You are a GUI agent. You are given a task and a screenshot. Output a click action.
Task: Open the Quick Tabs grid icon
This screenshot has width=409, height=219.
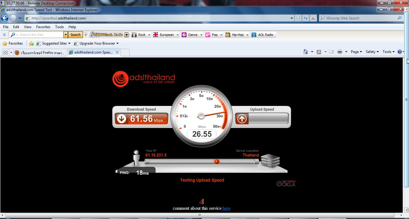(x=5, y=52)
